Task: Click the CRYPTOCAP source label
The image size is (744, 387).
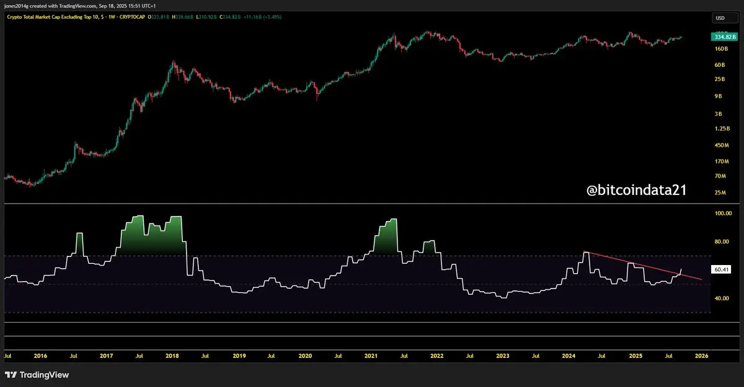Action: (x=133, y=16)
